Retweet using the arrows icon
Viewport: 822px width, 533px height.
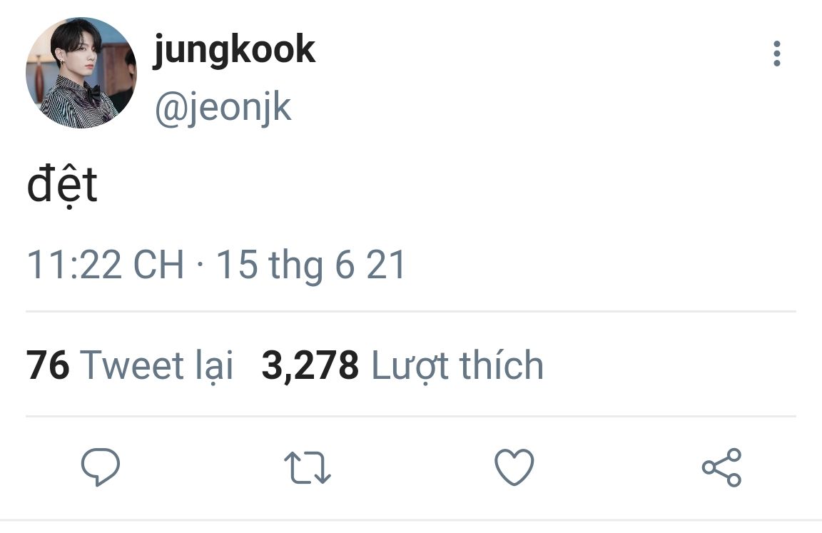click(x=308, y=467)
